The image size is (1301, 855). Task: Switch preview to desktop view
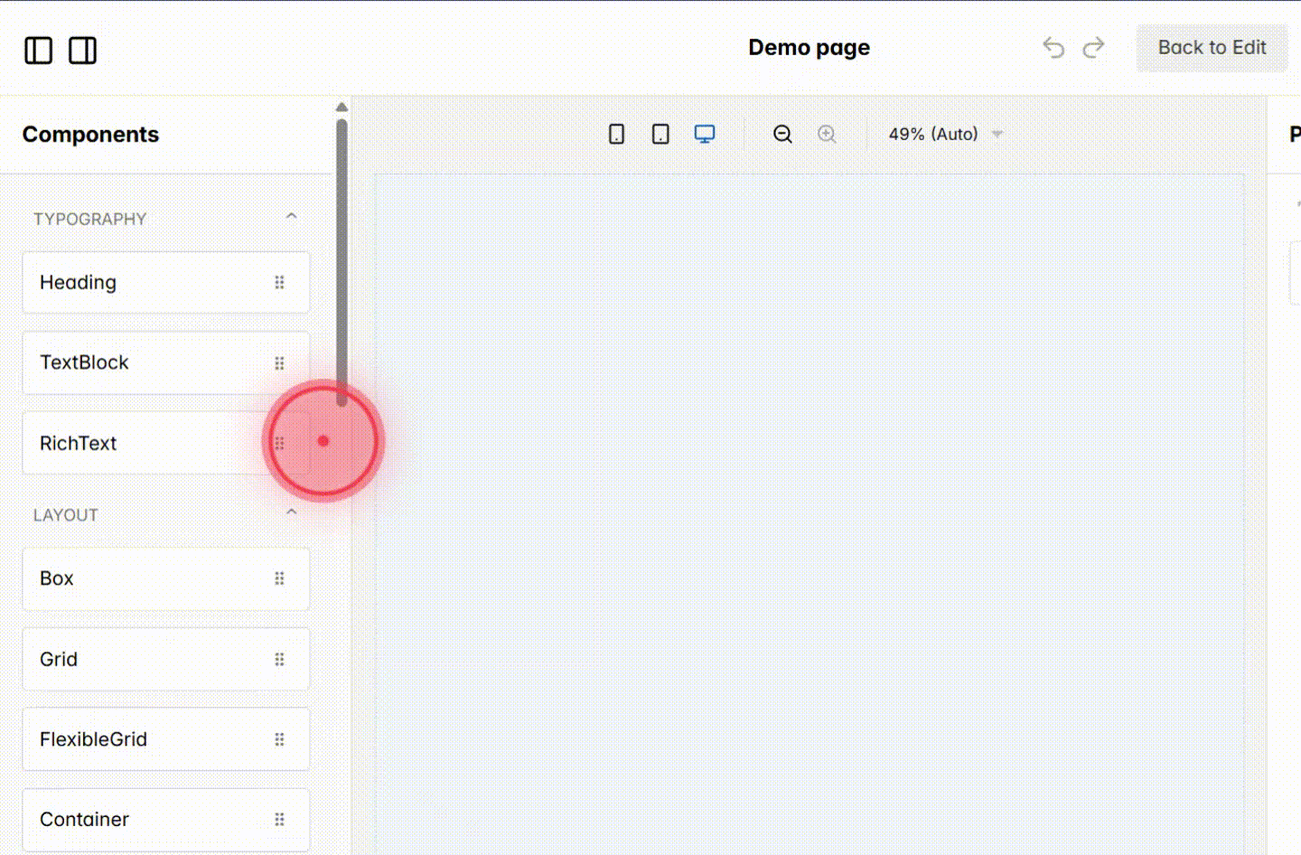(705, 133)
